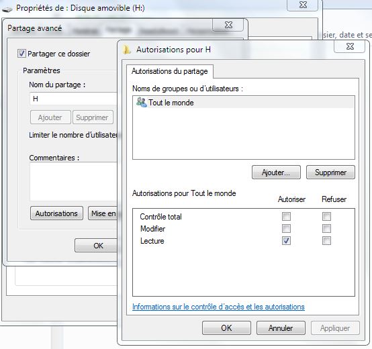
Task: Close the 'Propriétés de : Disque amovible' window
Action: (x=302, y=5)
